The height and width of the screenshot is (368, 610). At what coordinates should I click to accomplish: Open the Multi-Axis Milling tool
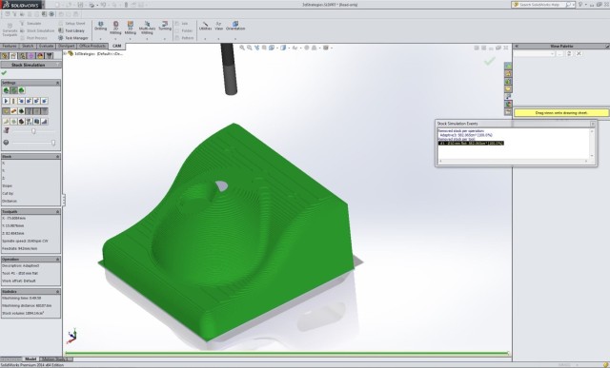[x=147, y=28]
